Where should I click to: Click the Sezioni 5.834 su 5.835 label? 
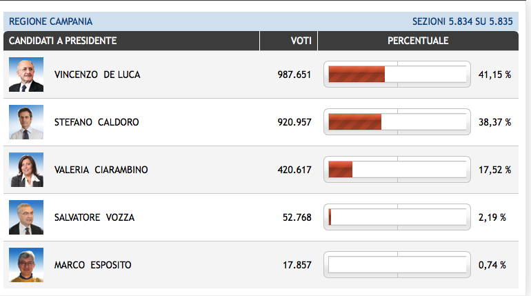463,21
